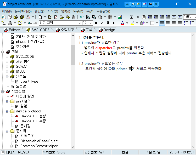Apply a numbered list

(192, 23)
